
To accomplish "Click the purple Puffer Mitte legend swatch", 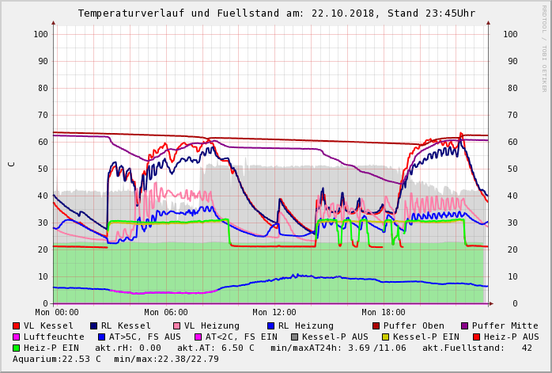I will 465,325.
